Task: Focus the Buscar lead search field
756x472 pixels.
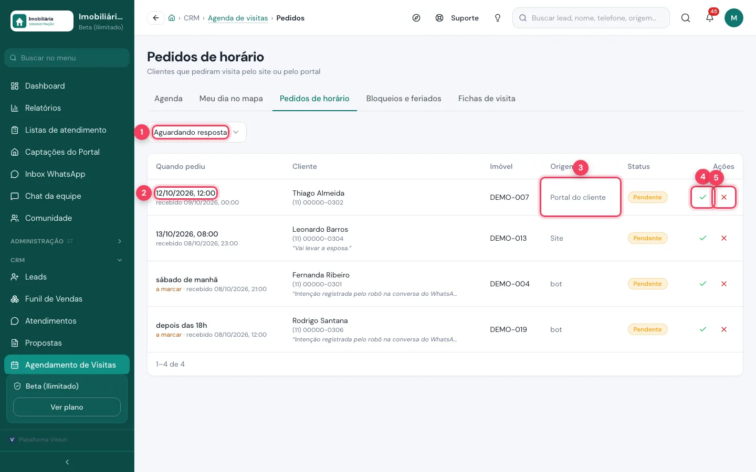Action: click(x=591, y=18)
